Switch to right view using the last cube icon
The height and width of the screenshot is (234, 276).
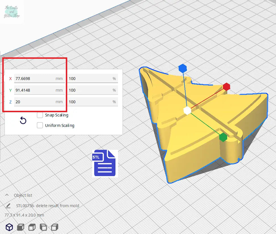(x=54, y=227)
